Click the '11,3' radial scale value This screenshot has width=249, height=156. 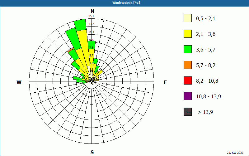point(91,32)
